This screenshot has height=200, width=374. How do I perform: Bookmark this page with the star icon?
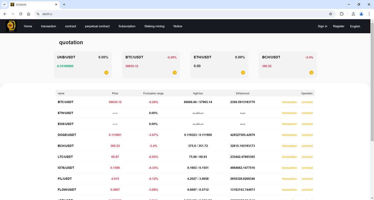pyautogui.click(x=330, y=14)
